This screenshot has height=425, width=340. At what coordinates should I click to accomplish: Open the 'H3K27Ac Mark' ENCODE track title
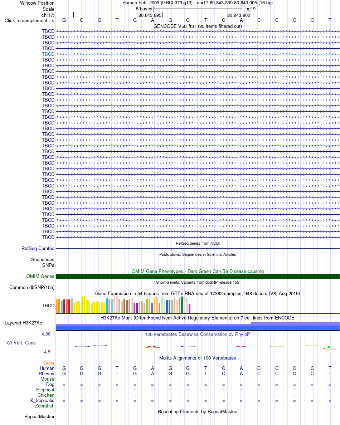click(x=198, y=318)
